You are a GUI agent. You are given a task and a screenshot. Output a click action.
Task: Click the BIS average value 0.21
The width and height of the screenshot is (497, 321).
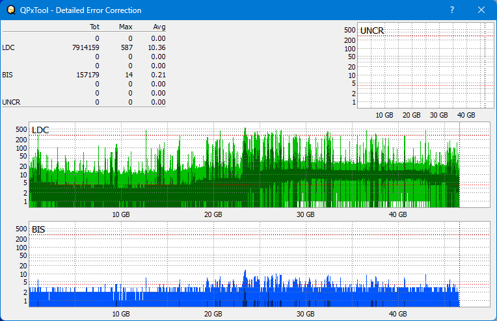pyautogui.click(x=159, y=75)
